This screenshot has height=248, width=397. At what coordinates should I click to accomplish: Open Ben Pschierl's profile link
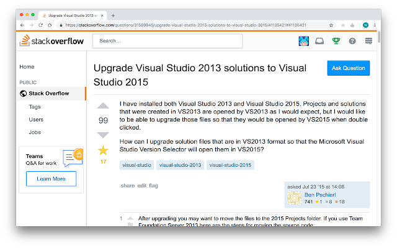(320, 195)
